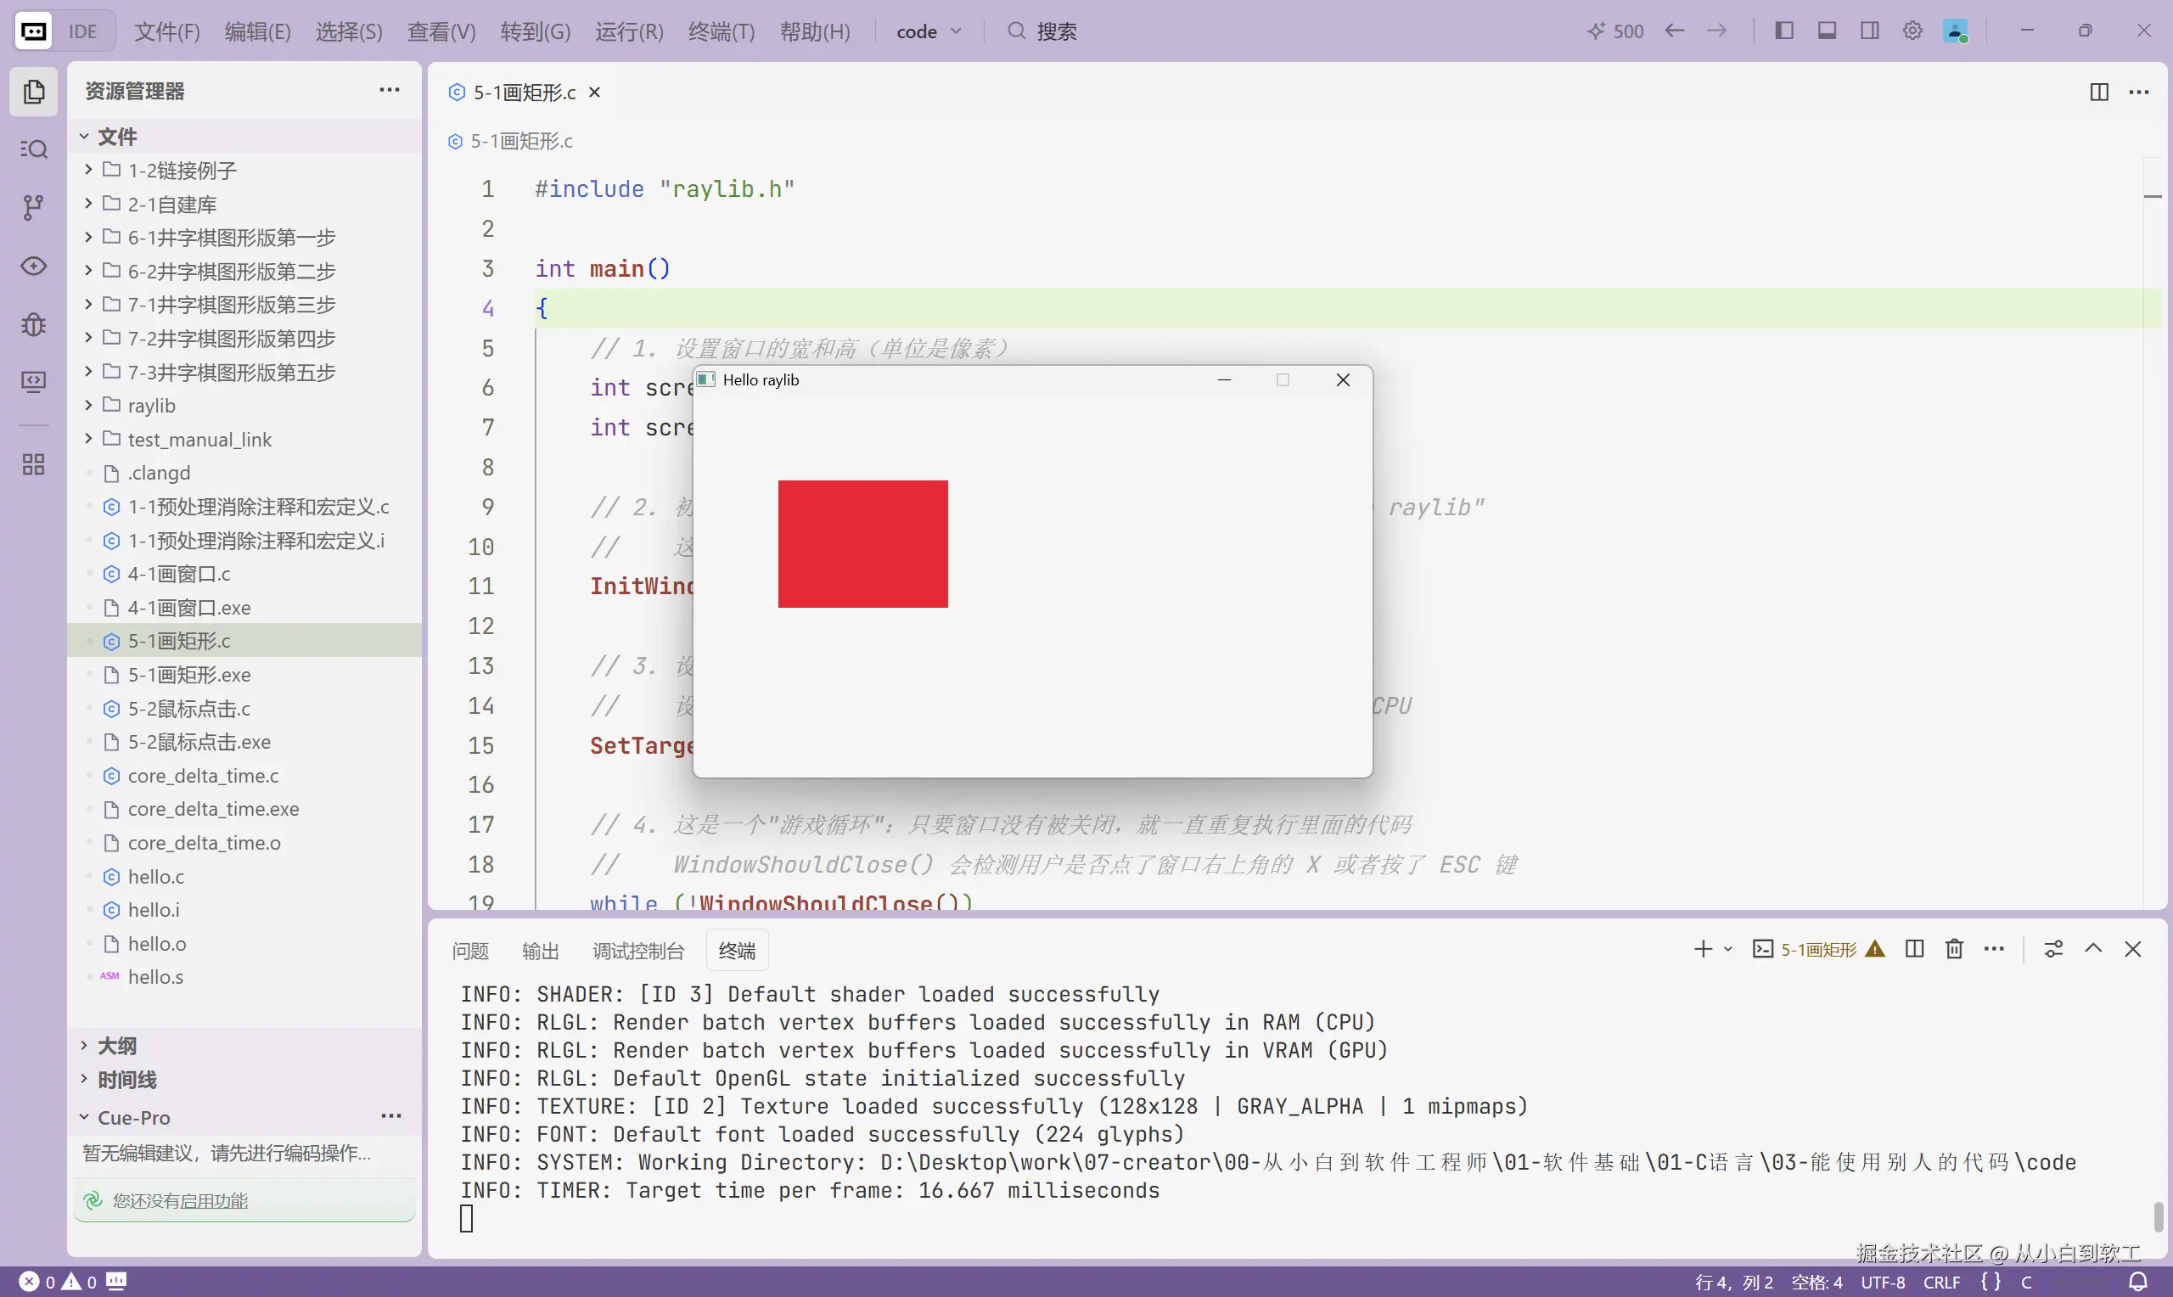Click the UTF-8 encoding indicator
The image size is (2173, 1297).
(1882, 1282)
